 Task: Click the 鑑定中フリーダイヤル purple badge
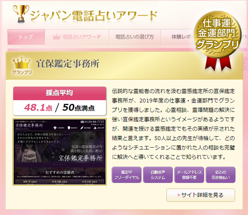click(126, 175)
